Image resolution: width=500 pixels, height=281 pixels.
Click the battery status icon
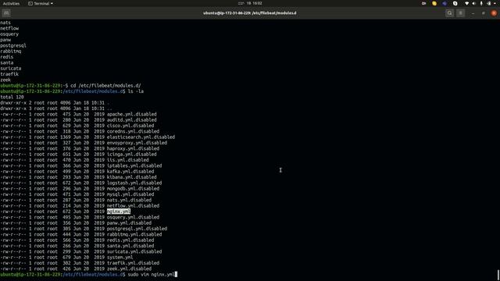(x=489, y=3)
